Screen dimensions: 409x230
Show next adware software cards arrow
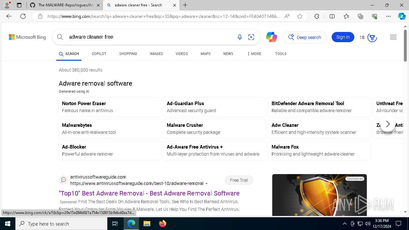pyautogui.click(x=388, y=124)
